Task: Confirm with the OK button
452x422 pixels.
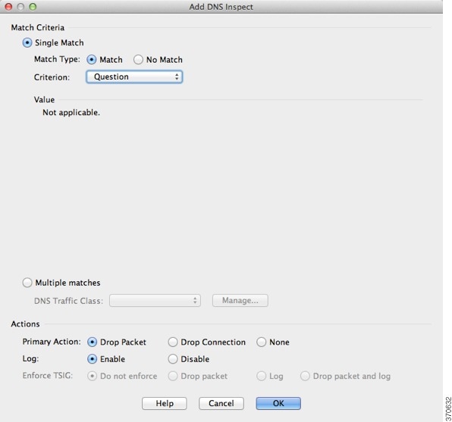Action: pos(278,403)
